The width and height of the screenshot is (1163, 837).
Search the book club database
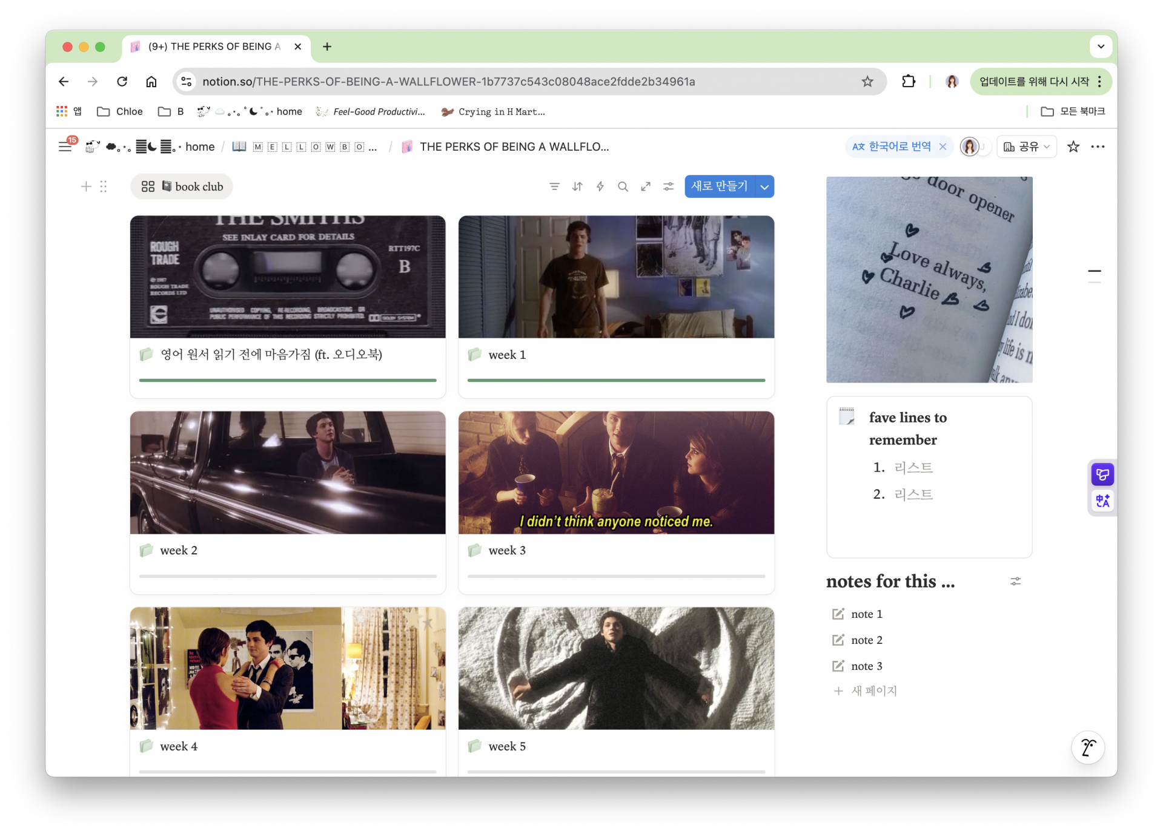623,186
